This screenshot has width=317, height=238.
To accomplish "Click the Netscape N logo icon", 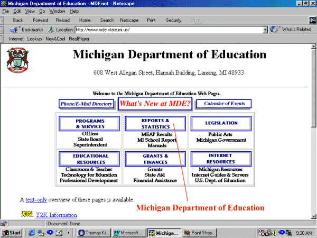I will [x=310, y=20].
